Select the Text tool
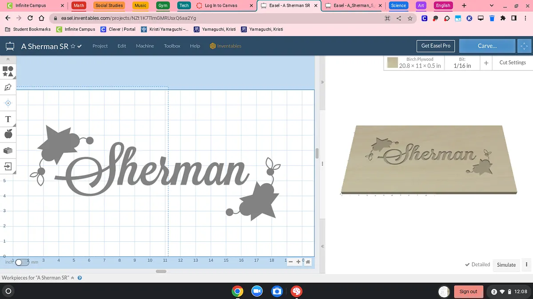 8,119
